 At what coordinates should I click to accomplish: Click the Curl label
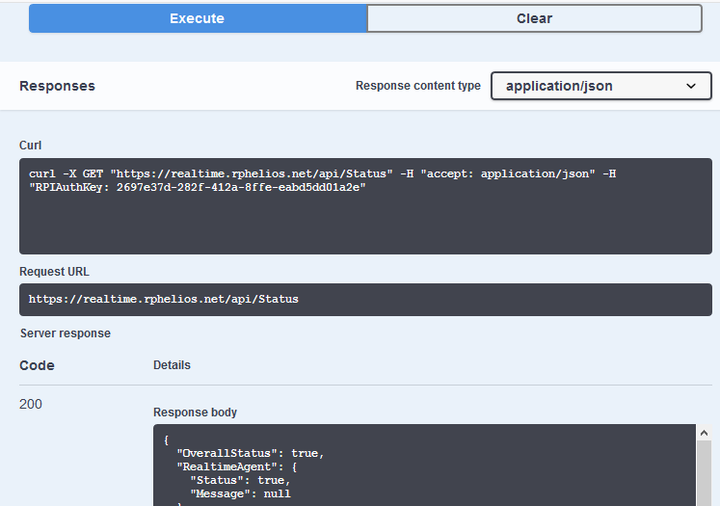click(29, 146)
